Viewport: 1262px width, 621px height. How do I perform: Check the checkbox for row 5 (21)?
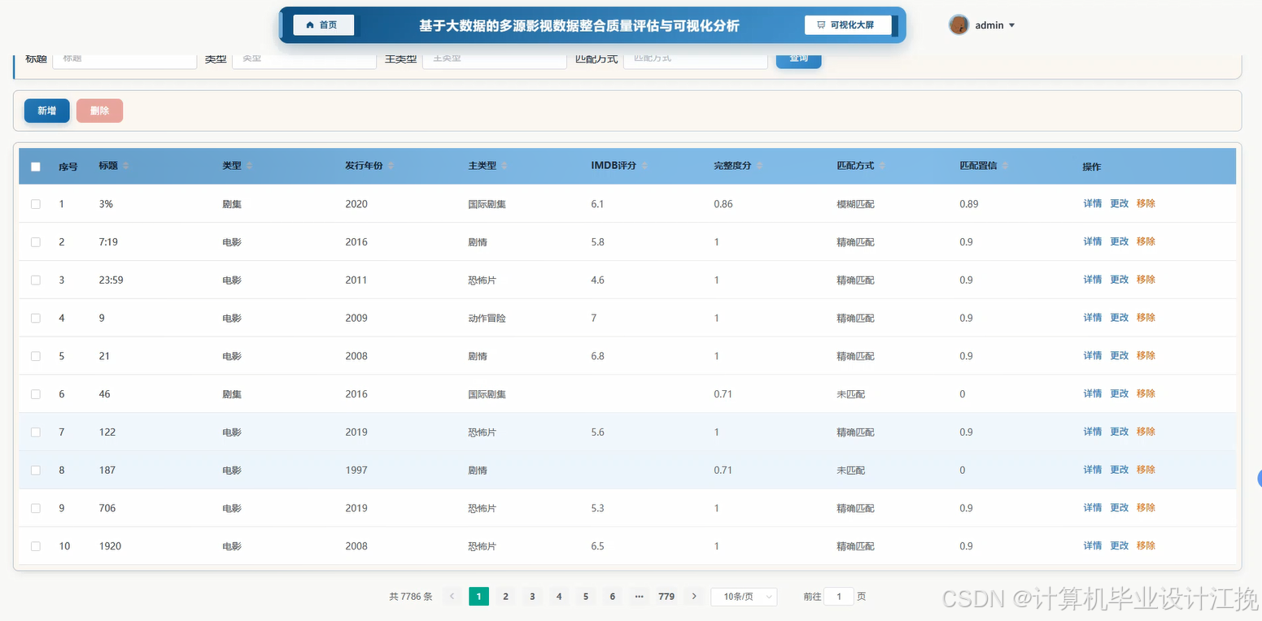(x=36, y=356)
